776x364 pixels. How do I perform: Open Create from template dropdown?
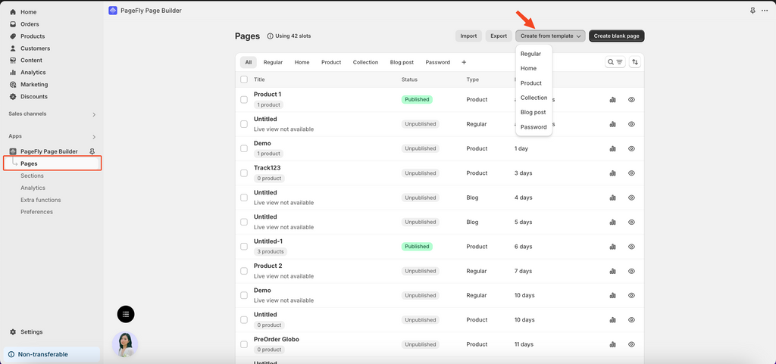tap(550, 36)
